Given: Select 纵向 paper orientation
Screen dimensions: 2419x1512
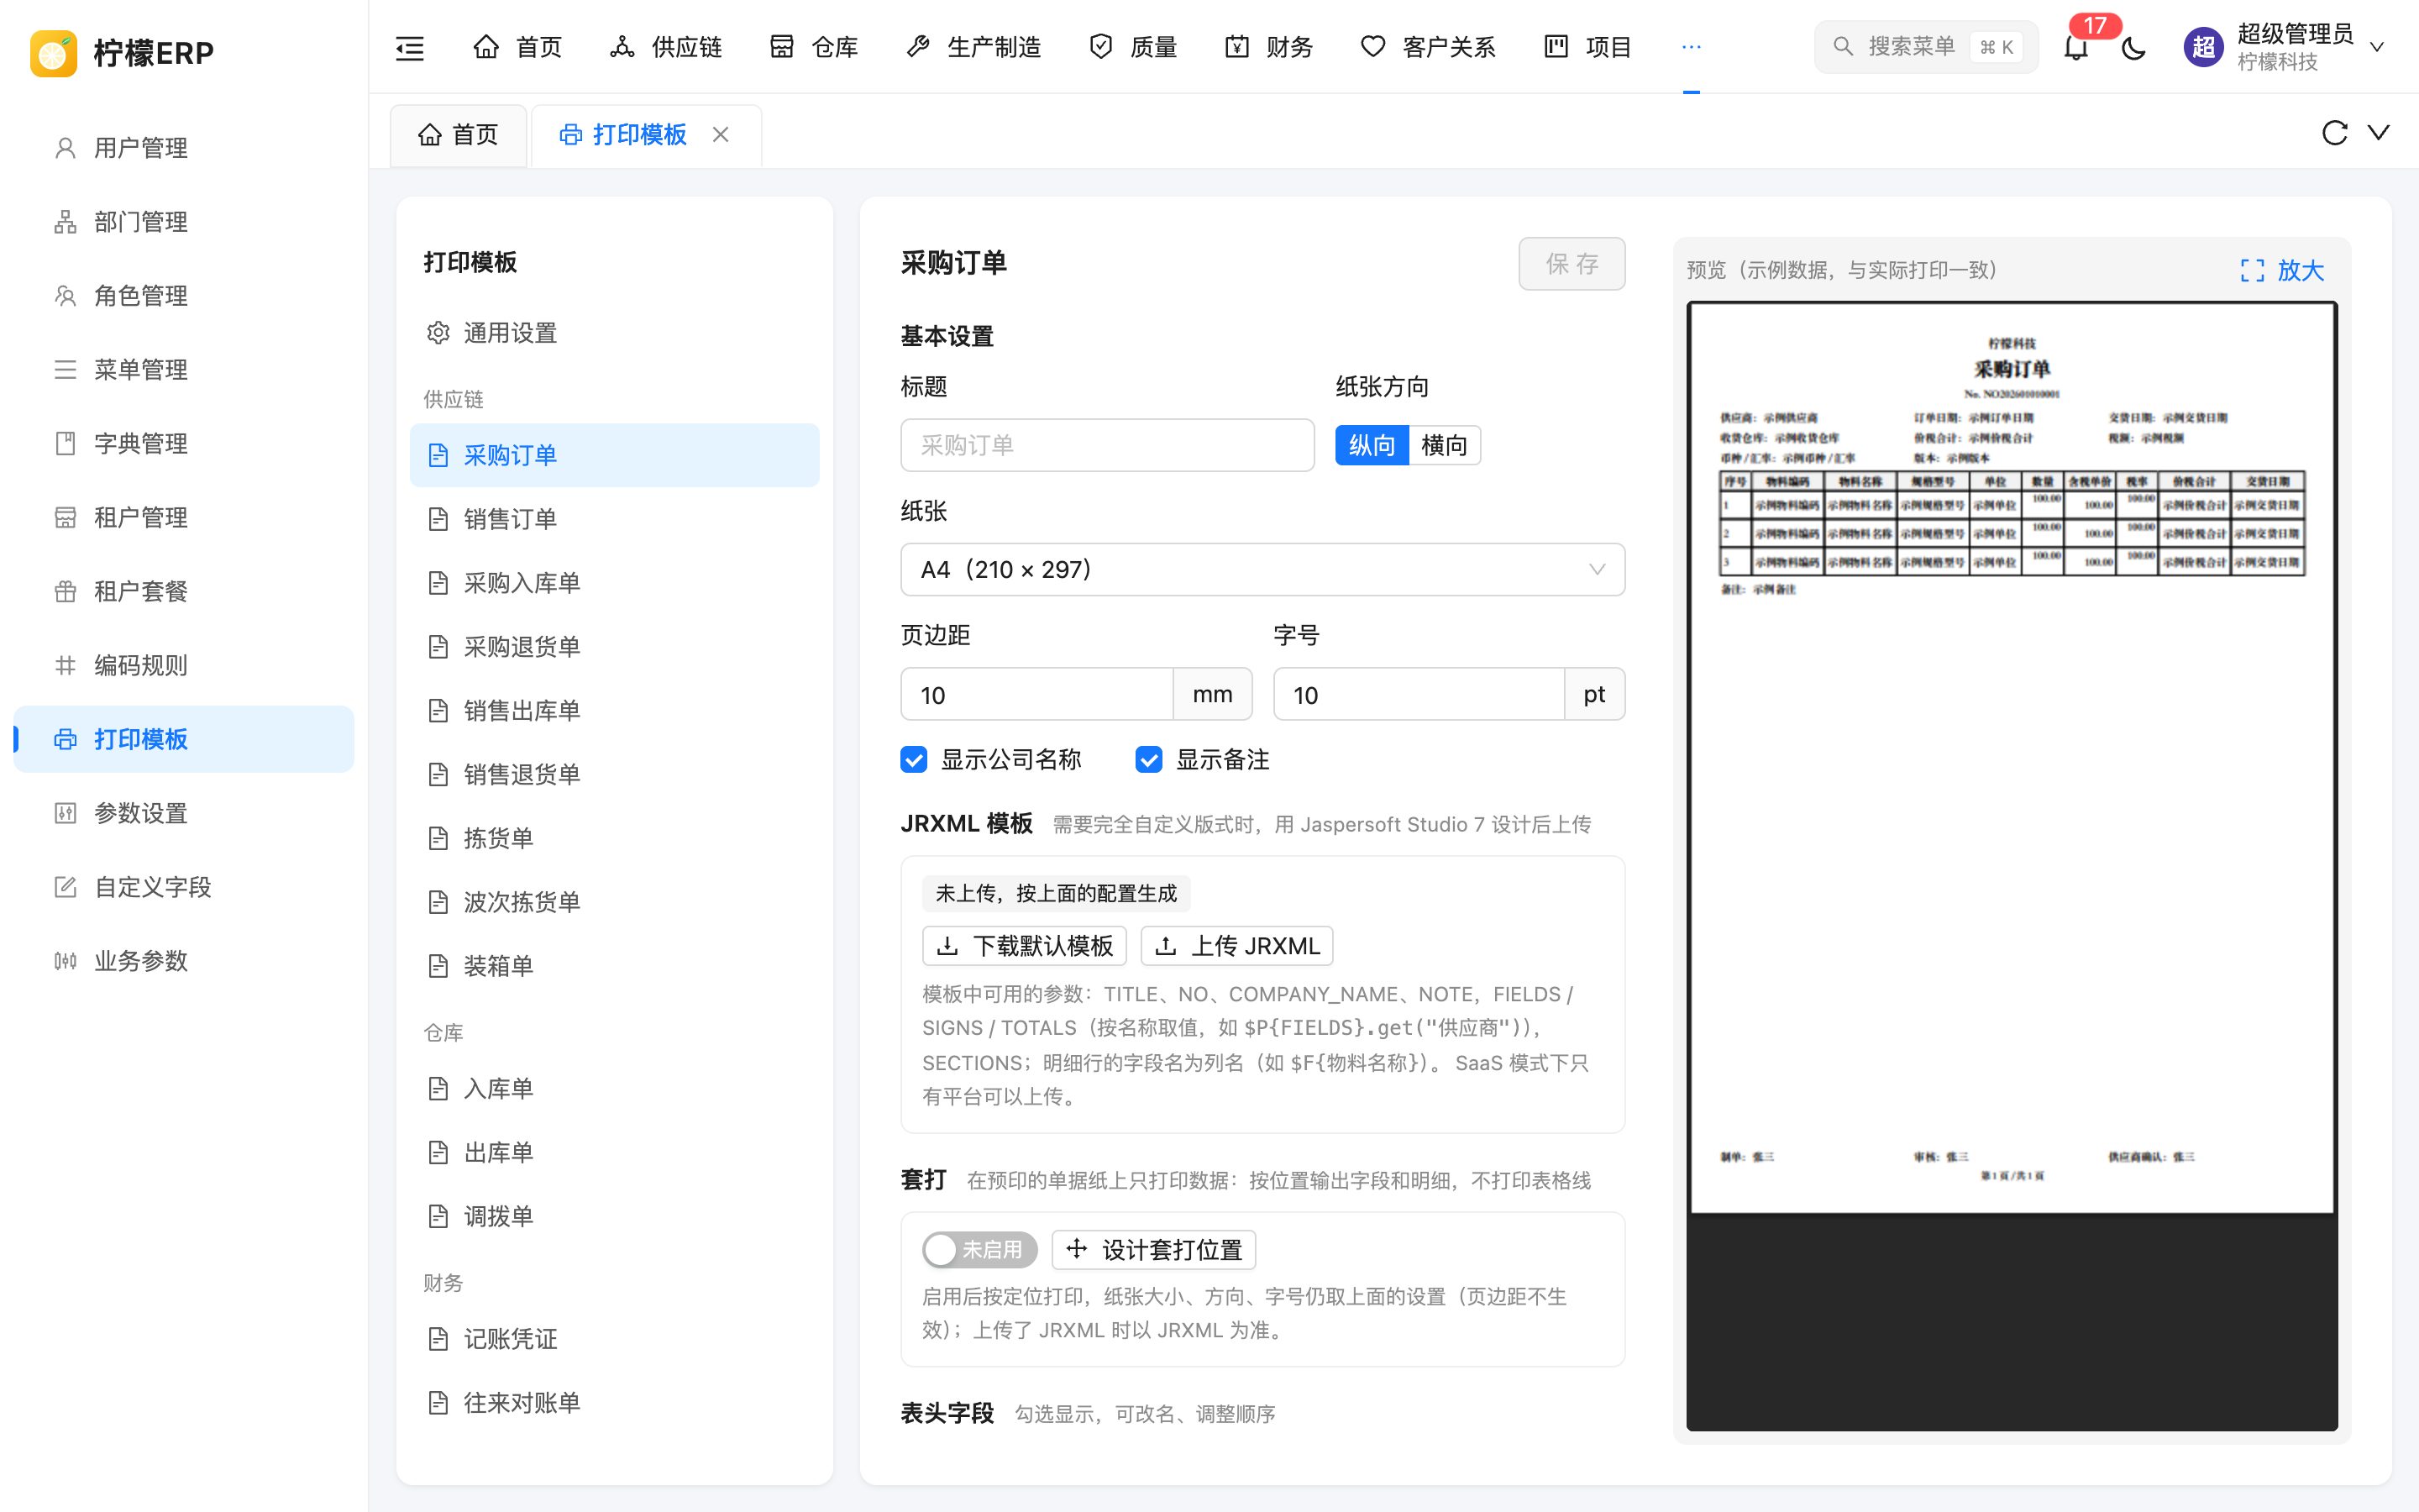Looking at the screenshot, I should click(x=1372, y=445).
